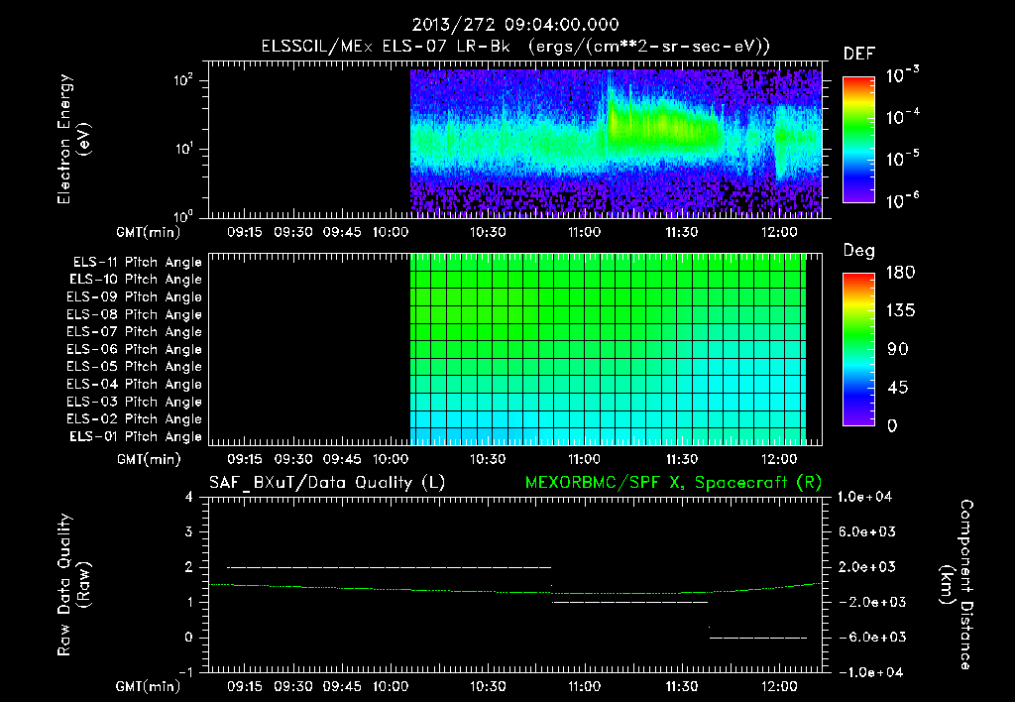Click the Raw Data Quality (Raw) axis label

[74, 585]
